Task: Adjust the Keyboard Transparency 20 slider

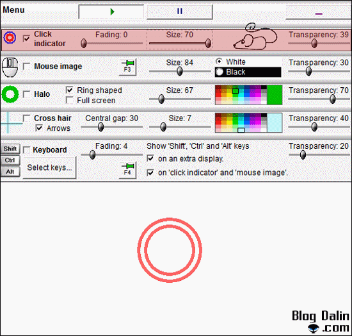Action: point(319,155)
